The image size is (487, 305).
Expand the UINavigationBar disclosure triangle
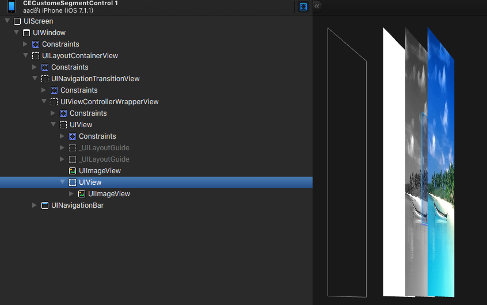coord(35,205)
